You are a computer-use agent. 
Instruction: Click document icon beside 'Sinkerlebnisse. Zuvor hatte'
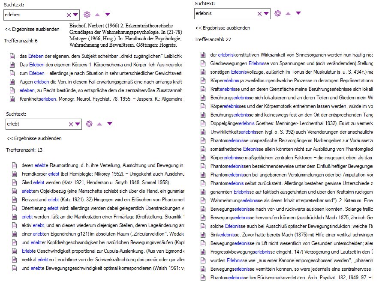(203, 235)
